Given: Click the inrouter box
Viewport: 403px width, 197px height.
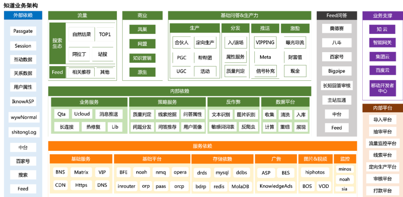Looking at the screenshot, I should tap(126, 186).
